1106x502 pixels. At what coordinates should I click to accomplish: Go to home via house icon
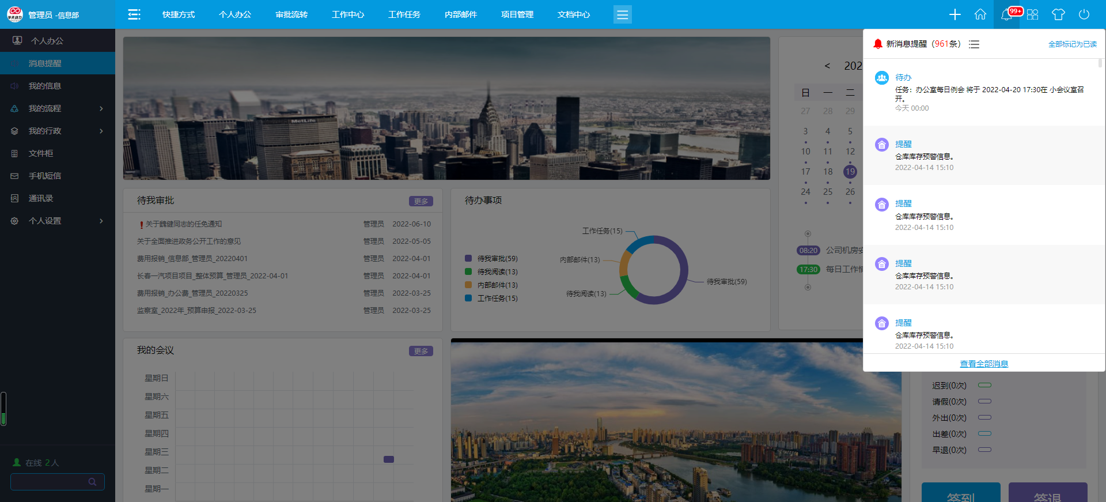pyautogui.click(x=980, y=14)
